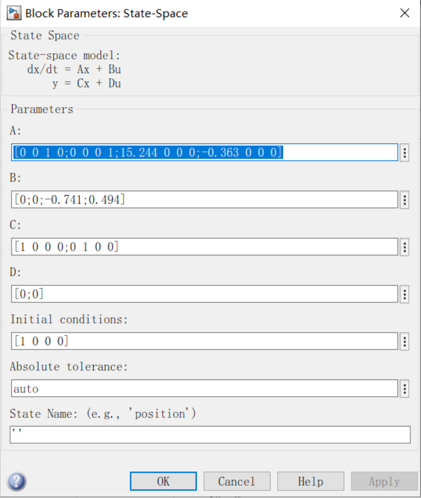Viewport: 421px width, 498px height.
Task: Click the blue question mark help icon
Action: (x=17, y=481)
